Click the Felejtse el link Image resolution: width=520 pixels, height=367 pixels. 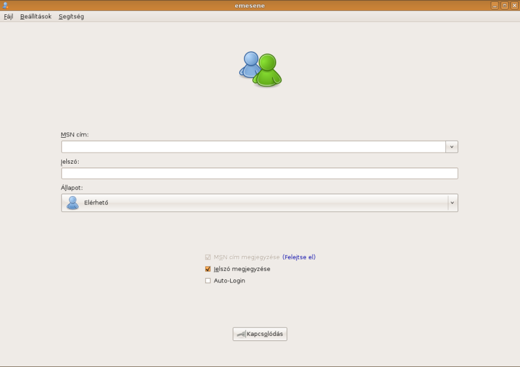(299, 257)
